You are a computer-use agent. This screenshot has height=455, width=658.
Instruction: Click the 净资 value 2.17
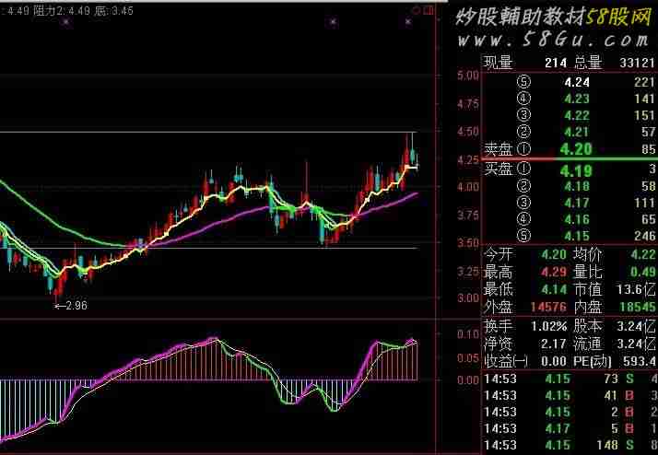click(554, 344)
